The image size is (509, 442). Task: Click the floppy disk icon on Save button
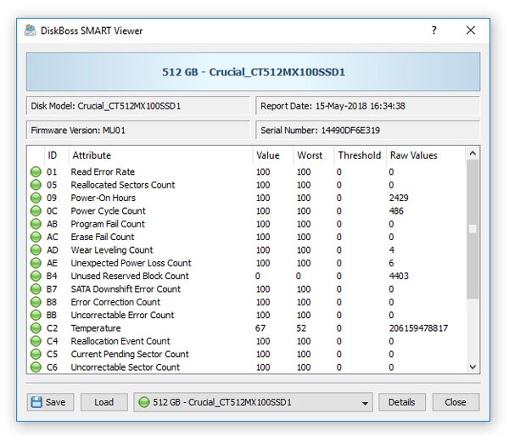[36, 402]
